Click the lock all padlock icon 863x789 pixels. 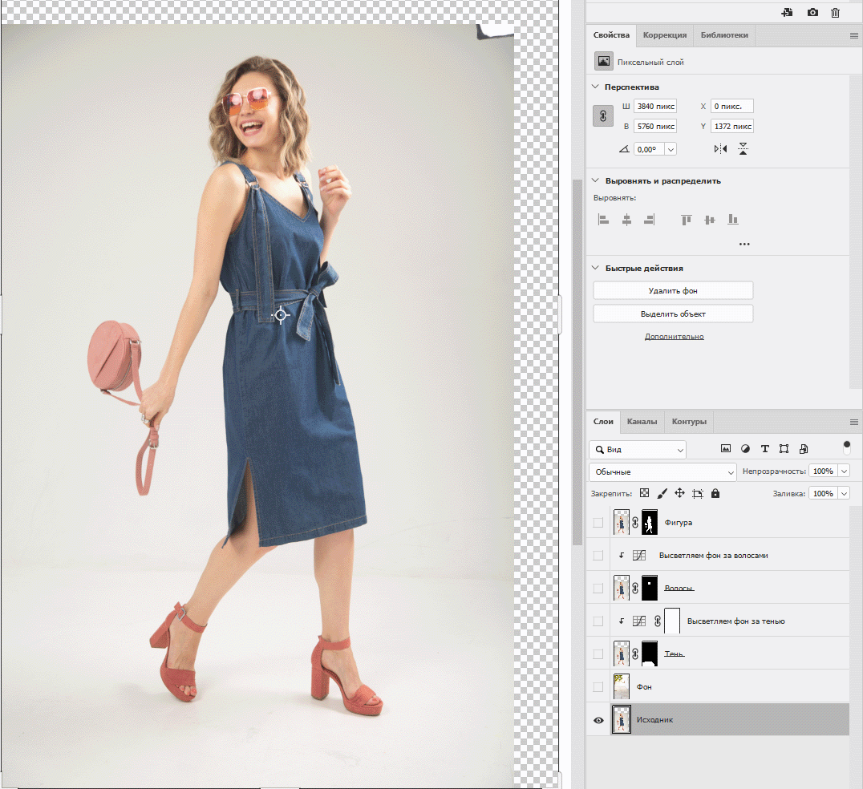point(715,494)
